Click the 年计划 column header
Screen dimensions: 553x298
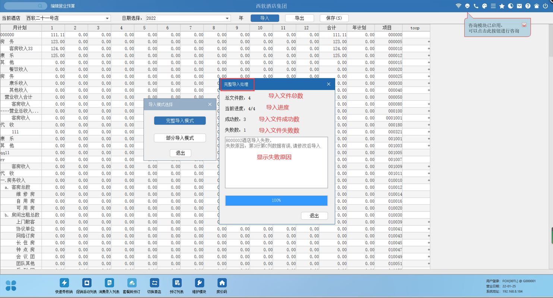pyautogui.click(x=361, y=28)
